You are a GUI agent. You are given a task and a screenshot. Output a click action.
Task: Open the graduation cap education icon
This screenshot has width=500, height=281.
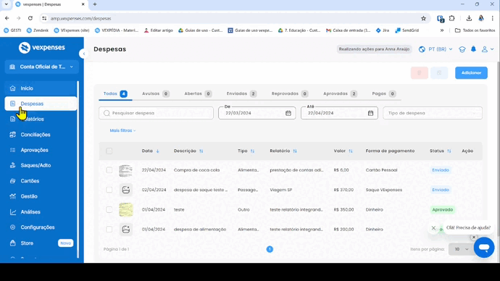click(462, 49)
